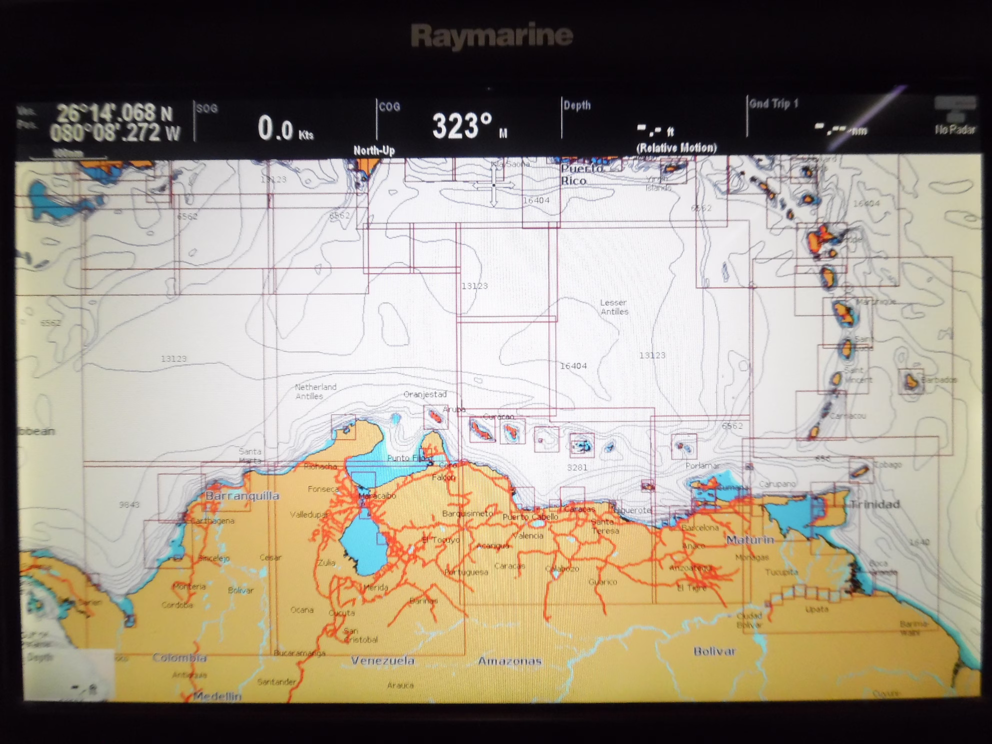Tap the Fonseca label
Viewport: 992px width, 744px height.
click(x=323, y=489)
